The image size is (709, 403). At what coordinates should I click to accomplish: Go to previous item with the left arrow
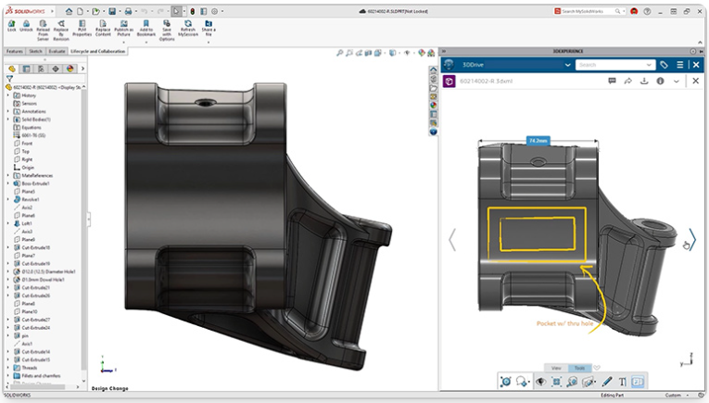(x=452, y=240)
